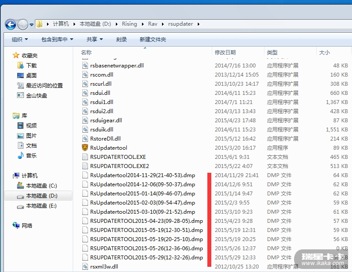The width and height of the screenshot is (352, 272).
Task: Click Rising in the address path
Action: [x=129, y=24]
